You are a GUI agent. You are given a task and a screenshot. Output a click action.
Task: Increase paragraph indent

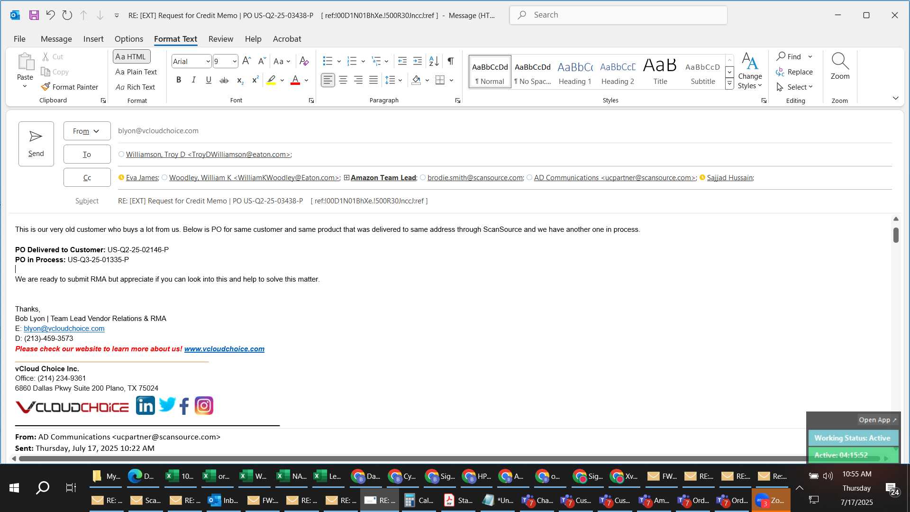(x=418, y=61)
